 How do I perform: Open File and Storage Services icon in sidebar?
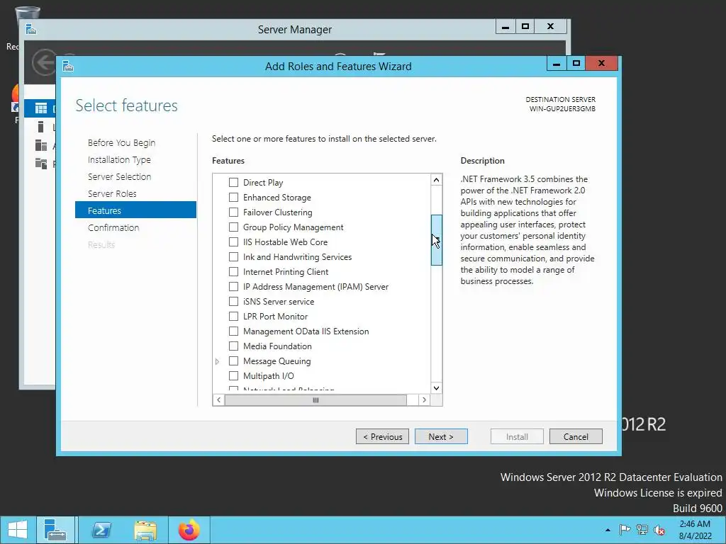(41, 164)
